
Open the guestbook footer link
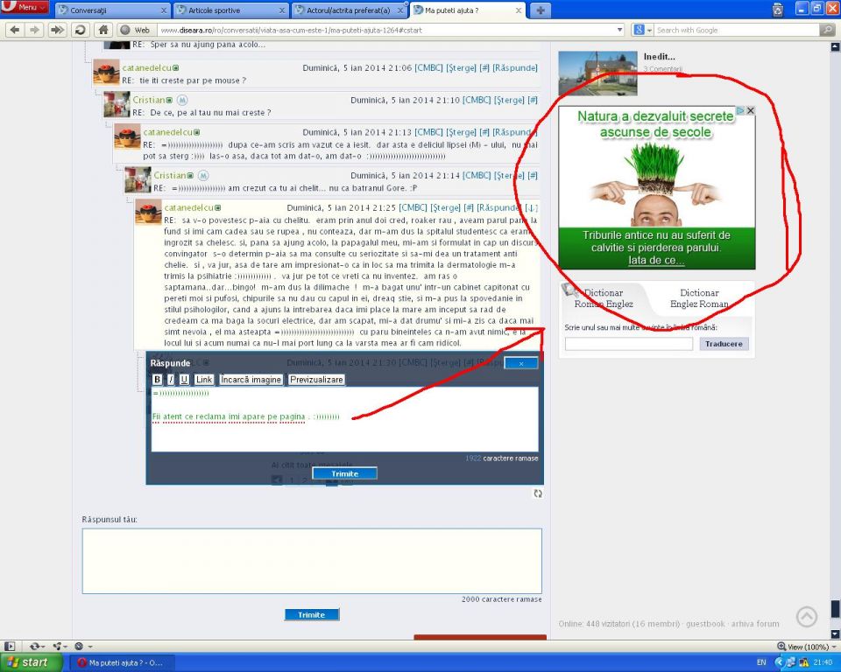click(705, 624)
